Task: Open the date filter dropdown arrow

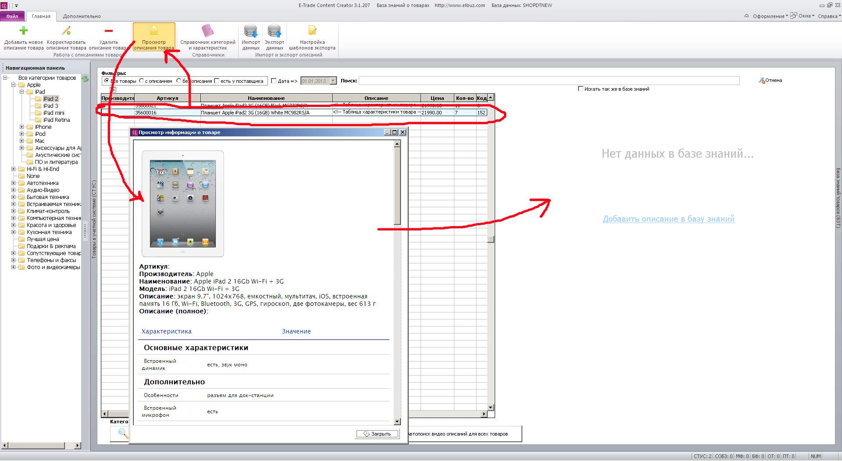Action: pyautogui.click(x=333, y=81)
